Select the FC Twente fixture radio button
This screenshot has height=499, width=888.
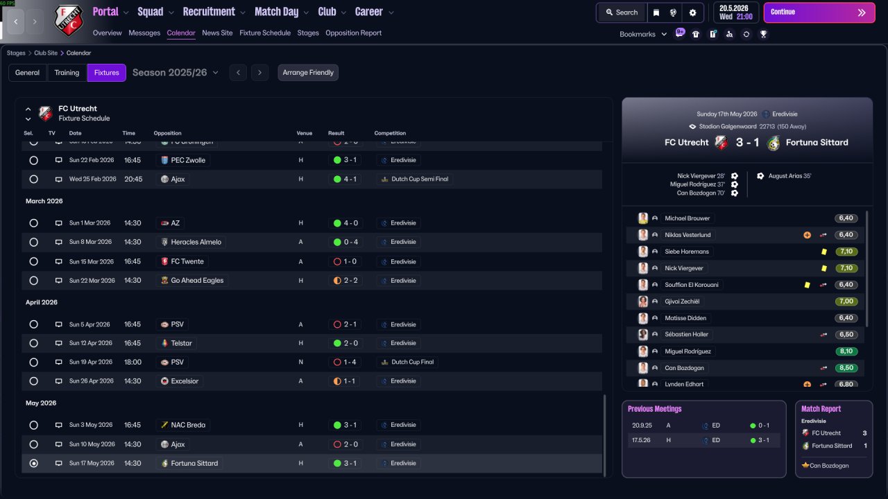pos(33,262)
